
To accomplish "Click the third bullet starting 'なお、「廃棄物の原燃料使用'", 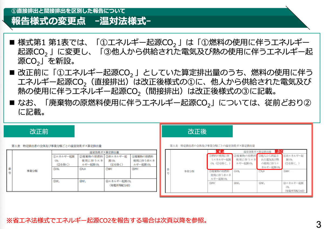I will pos(160,107).
